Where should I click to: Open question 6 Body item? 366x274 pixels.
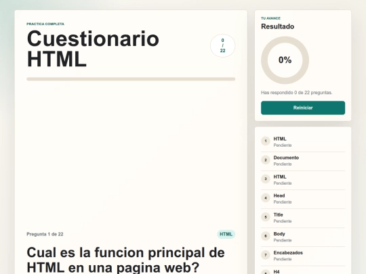click(x=303, y=237)
